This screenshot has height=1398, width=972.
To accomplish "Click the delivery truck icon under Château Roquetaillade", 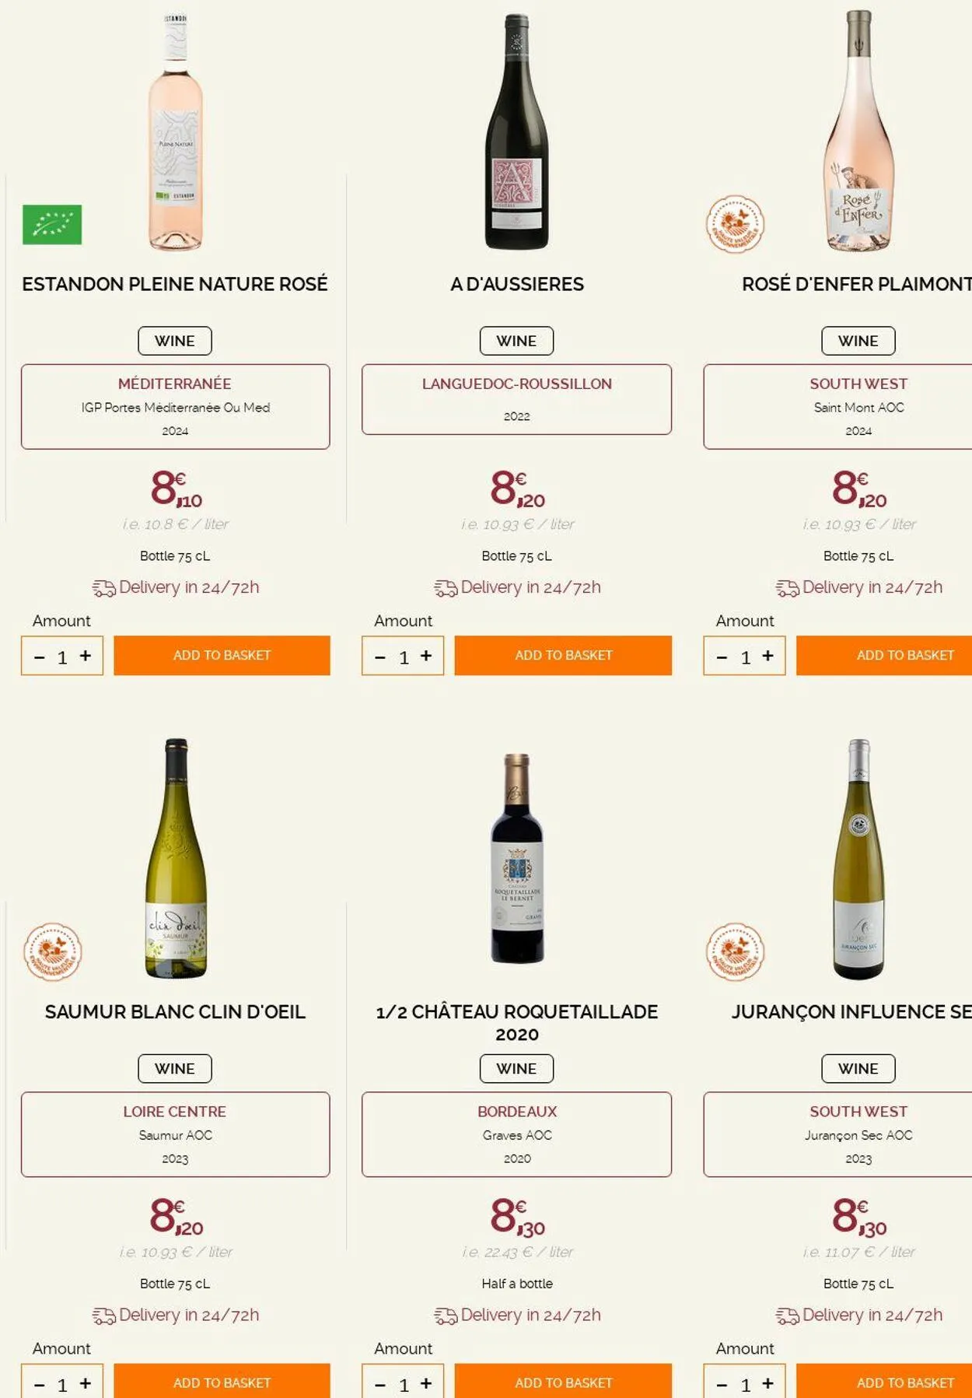I will 446,1316.
